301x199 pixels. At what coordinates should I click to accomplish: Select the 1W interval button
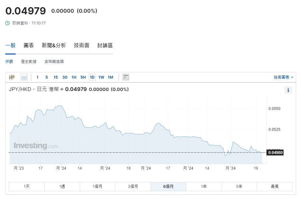(x=101, y=77)
